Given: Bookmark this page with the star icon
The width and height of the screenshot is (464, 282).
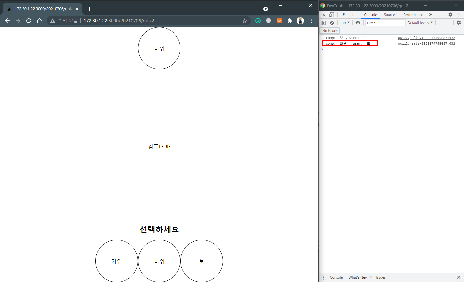Looking at the screenshot, I should 245,21.
